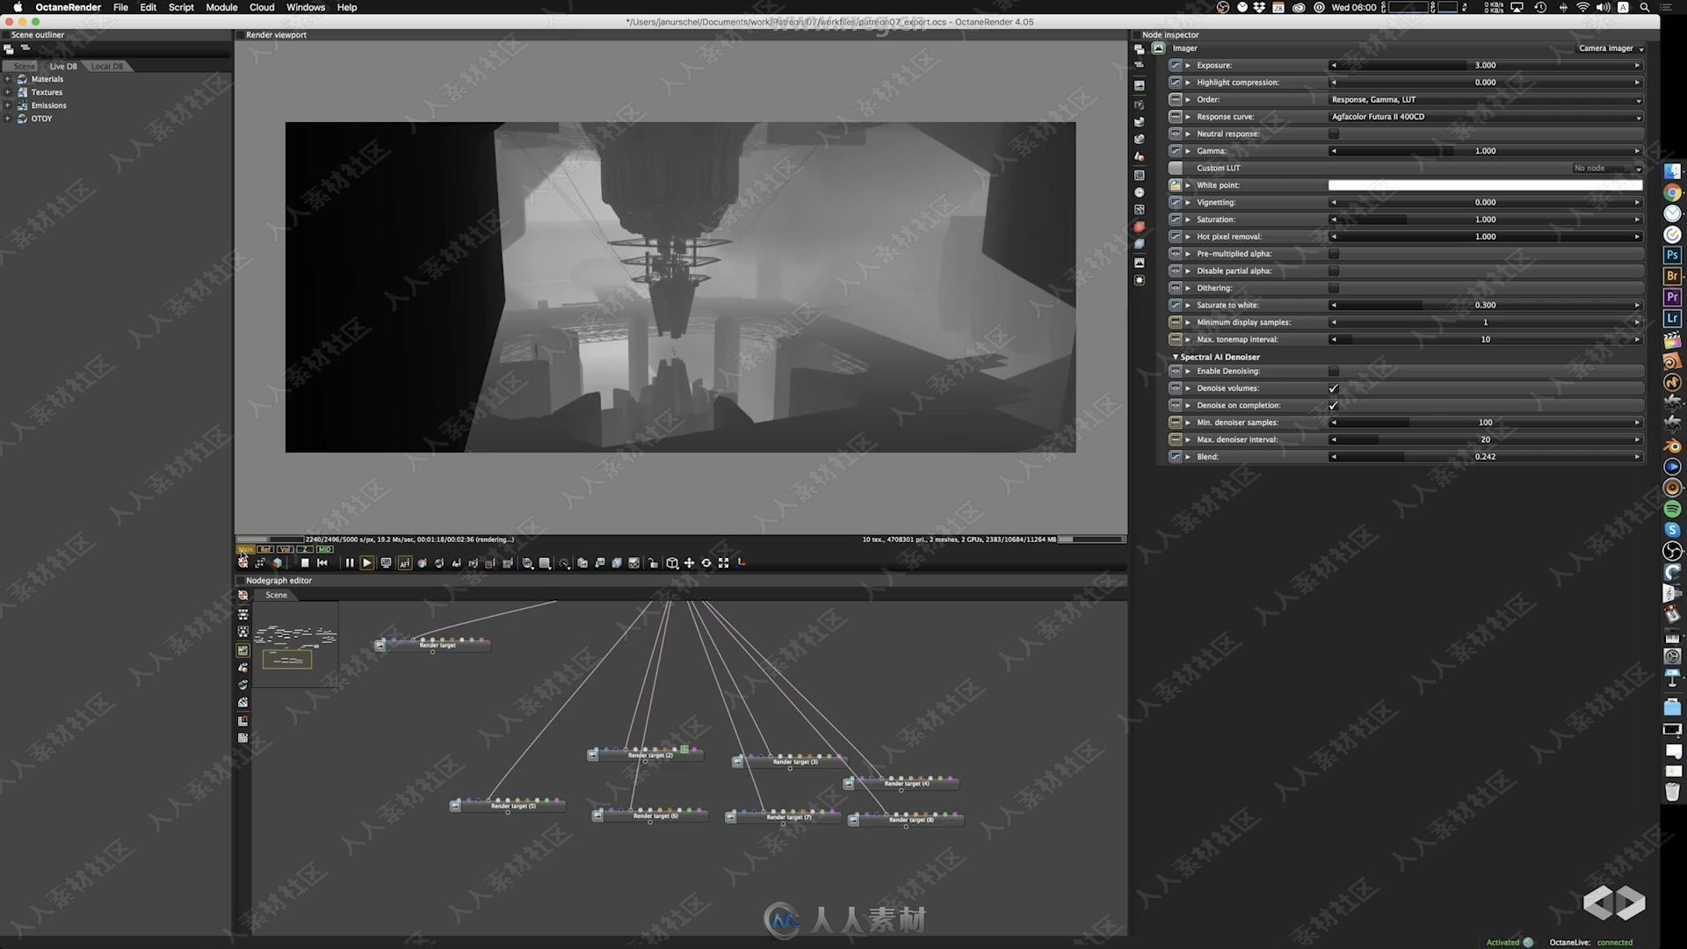The image size is (1687, 949).
Task: Switch to the Live DB tab
Action: pyautogui.click(x=62, y=67)
